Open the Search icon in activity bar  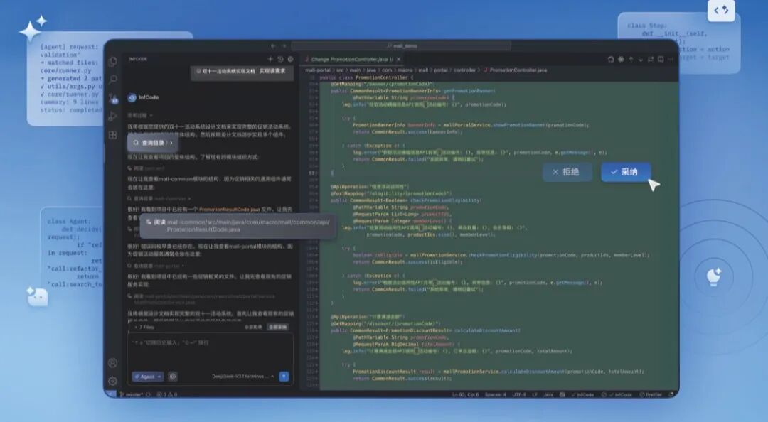point(112,80)
